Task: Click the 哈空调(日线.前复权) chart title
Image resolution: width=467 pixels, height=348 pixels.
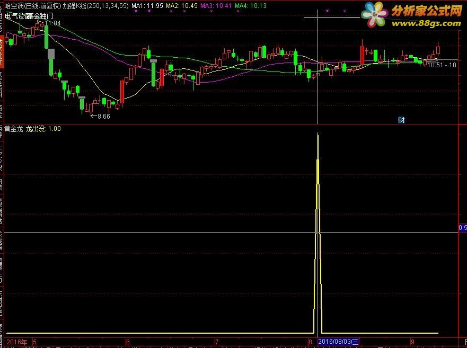Action: click(33, 6)
